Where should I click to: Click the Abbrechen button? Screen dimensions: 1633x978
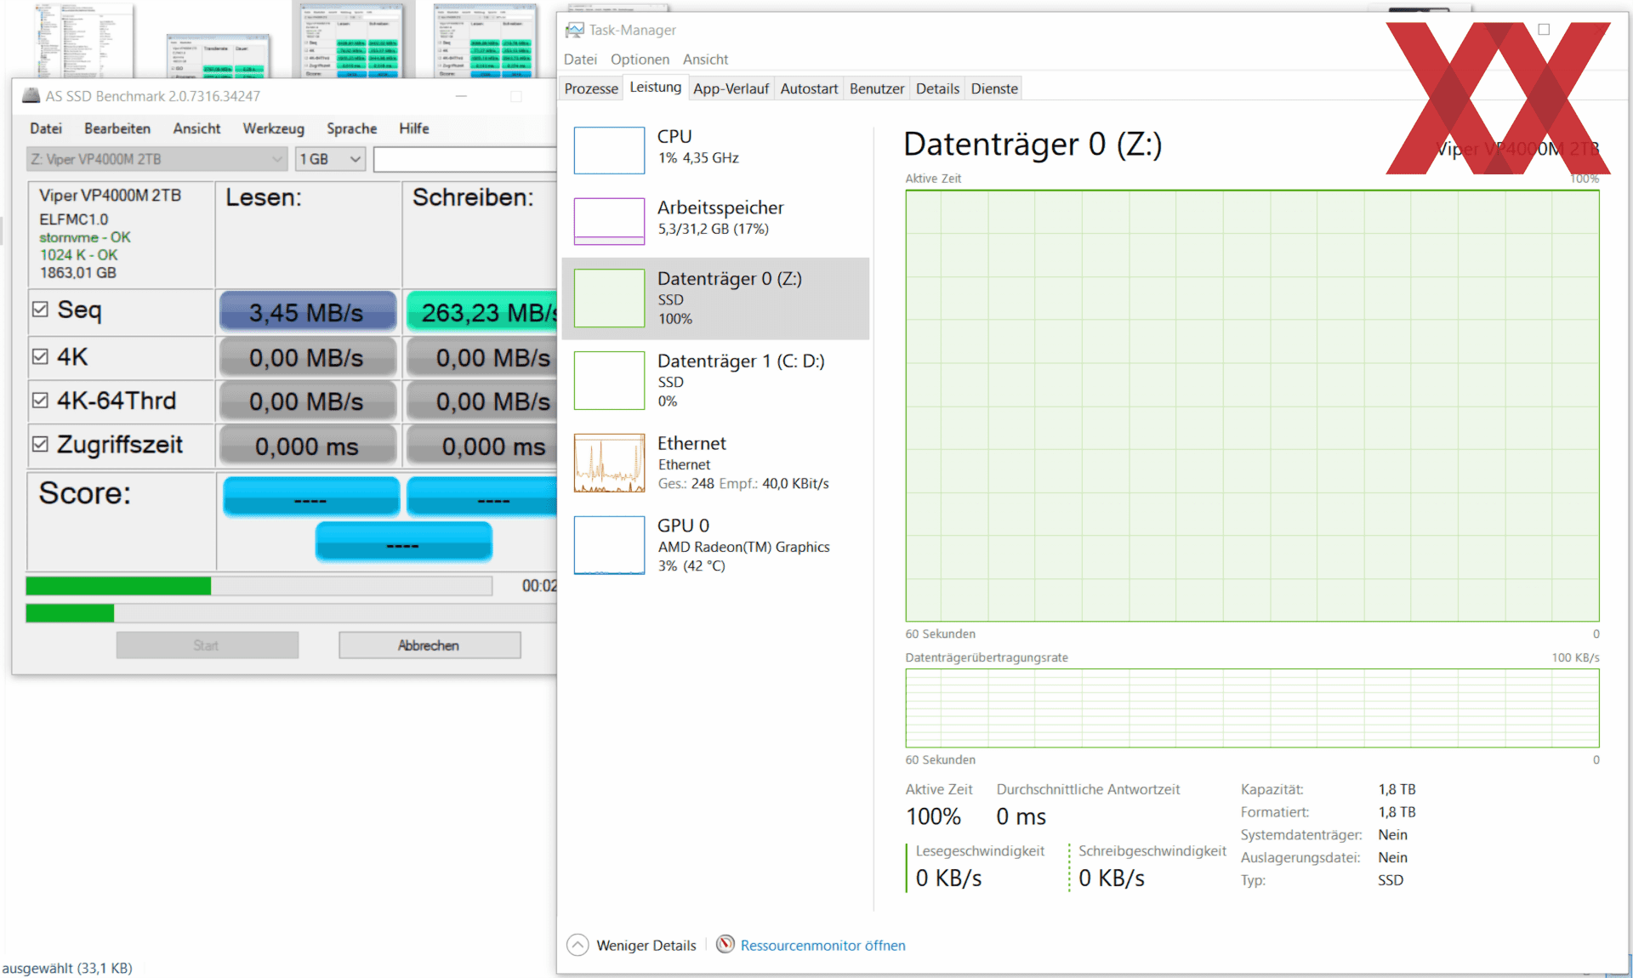[x=430, y=645]
